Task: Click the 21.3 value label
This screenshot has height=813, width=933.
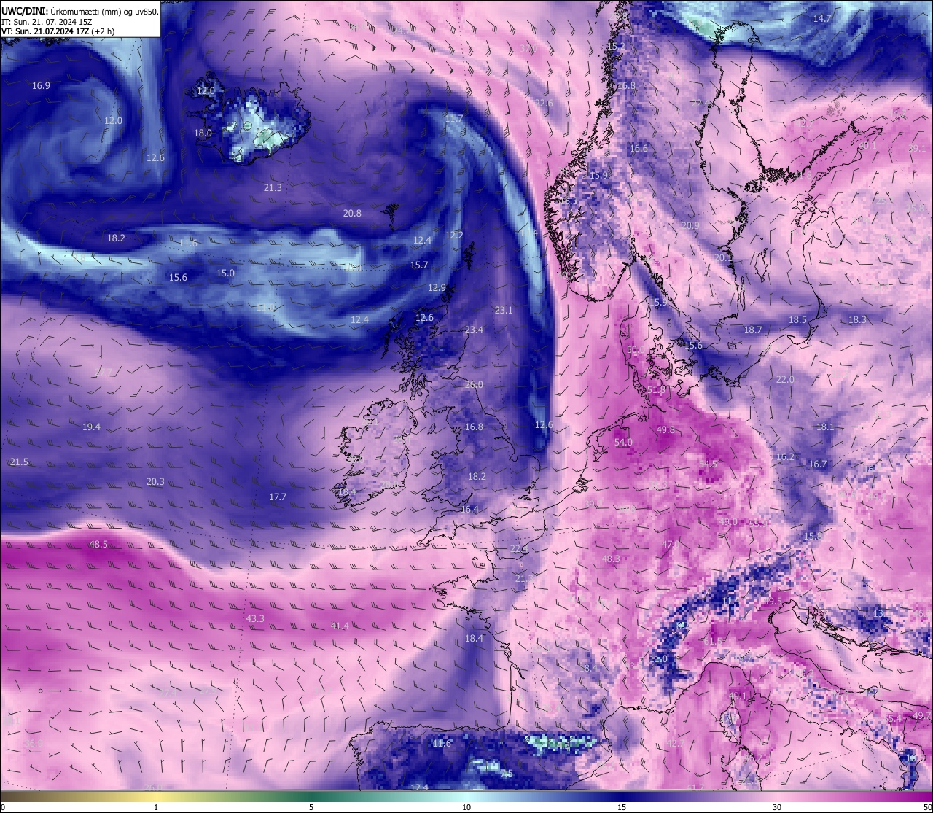Action: click(x=273, y=188)
